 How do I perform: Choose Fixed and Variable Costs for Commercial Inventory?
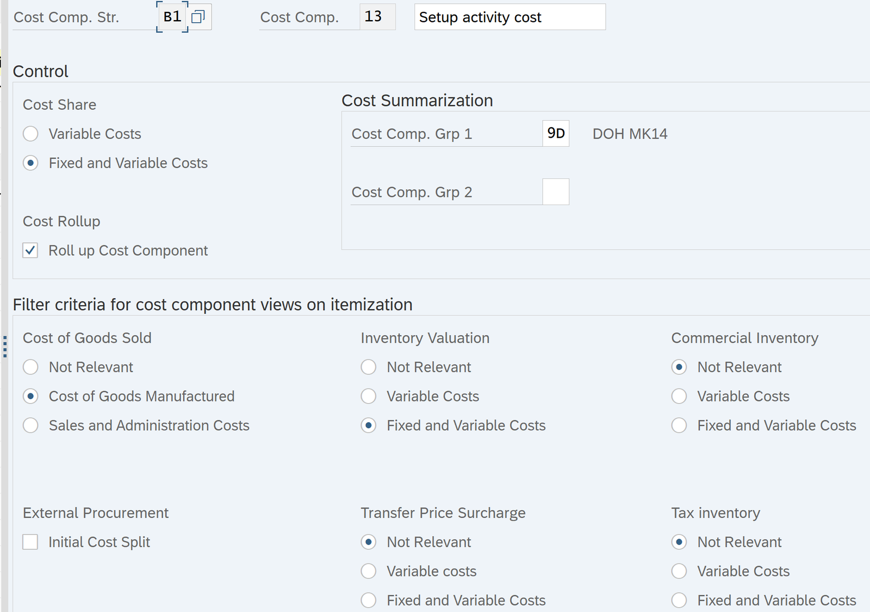[x=679, y=425]
